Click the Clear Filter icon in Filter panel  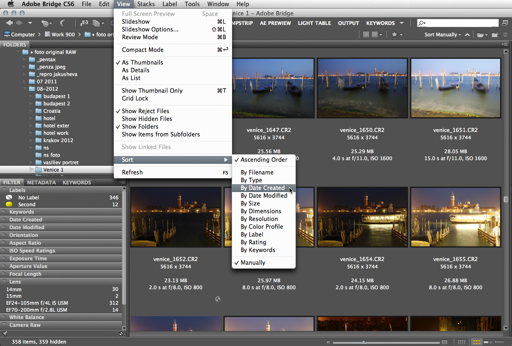tap(121, 334)
